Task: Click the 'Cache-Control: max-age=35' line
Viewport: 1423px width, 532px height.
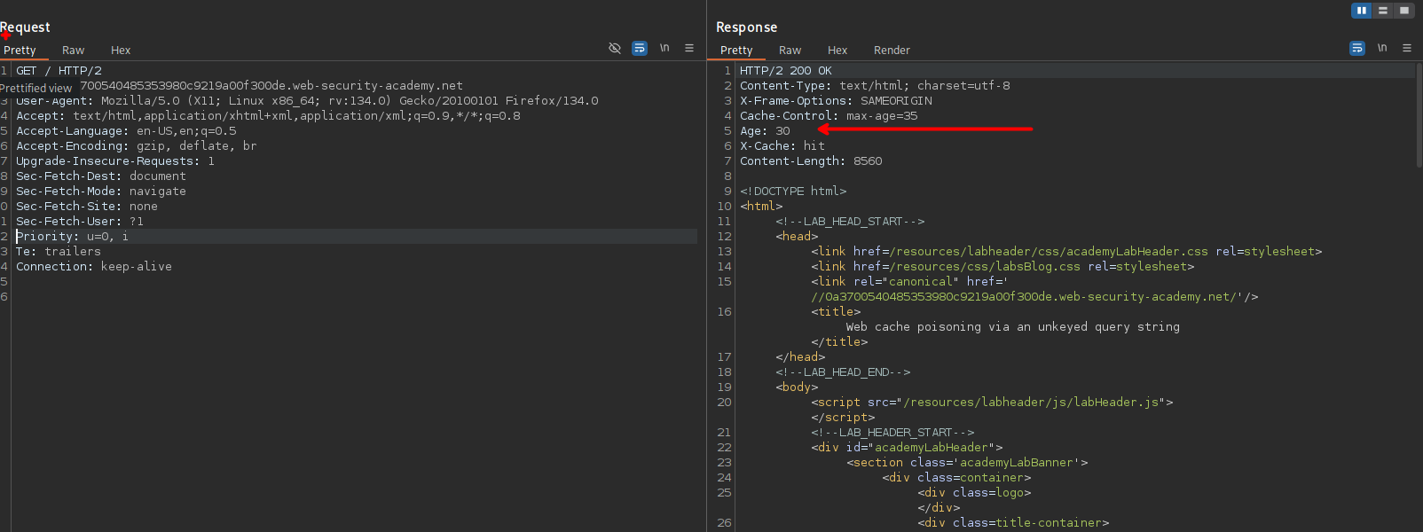Action: point(829,115)
